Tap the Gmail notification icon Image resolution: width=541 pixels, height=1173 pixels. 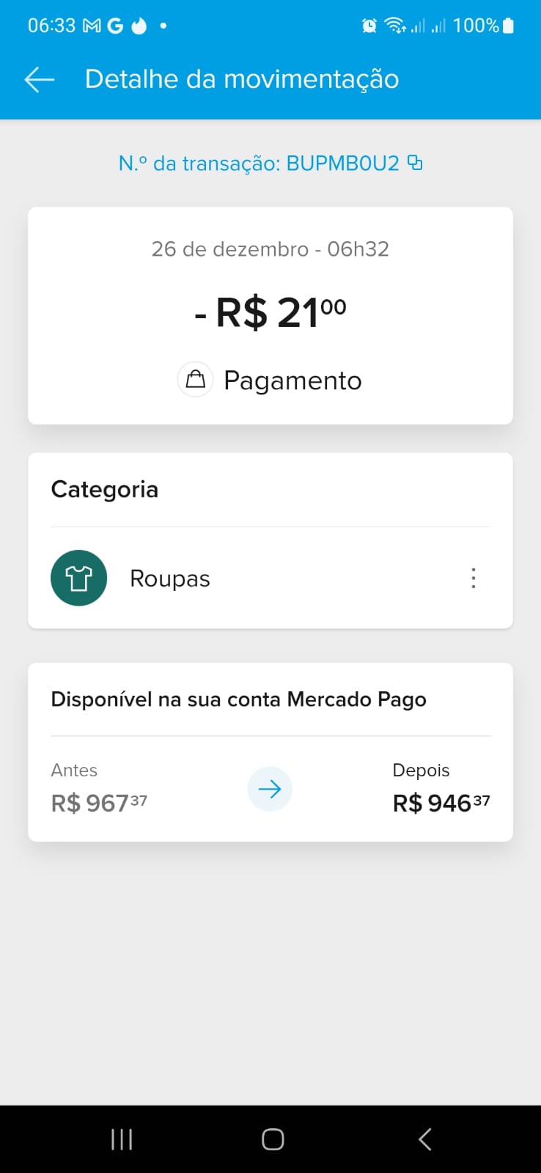[x=92, y=26]
